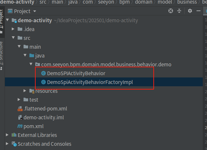Collapse the src folder

(x=13, y=38)
